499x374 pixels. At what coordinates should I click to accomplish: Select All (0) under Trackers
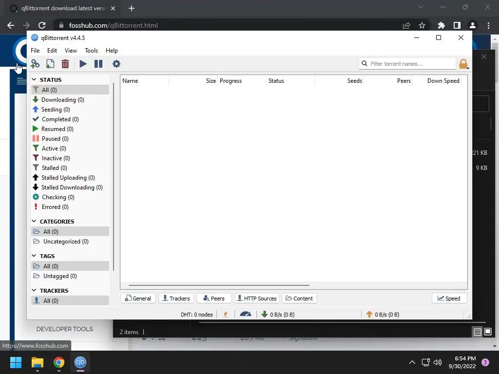70,300
